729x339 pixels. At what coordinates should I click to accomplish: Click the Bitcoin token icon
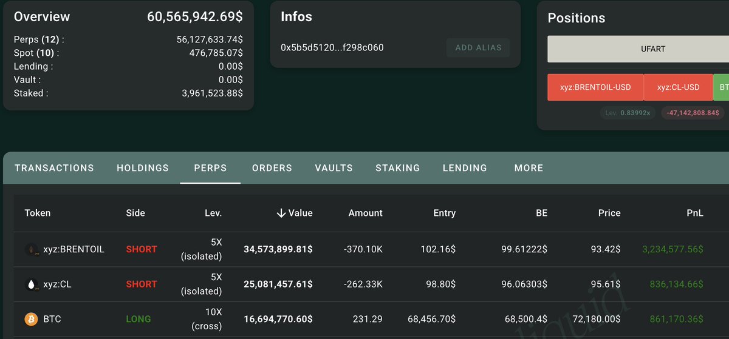32,319
